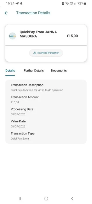The height and width of the screenshot is (204, 92).
Task: Switch to the Further Details tab
Action: coord(34,71)
